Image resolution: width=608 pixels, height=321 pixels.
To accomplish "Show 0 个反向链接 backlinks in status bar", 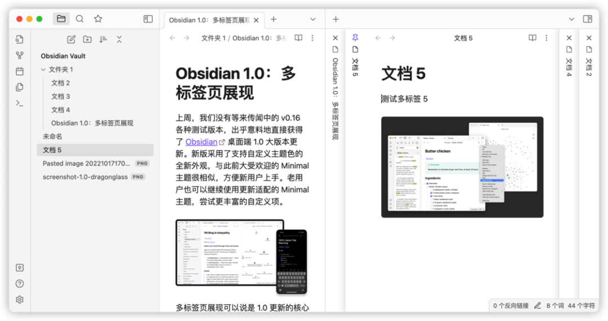I will click(511, 305).
